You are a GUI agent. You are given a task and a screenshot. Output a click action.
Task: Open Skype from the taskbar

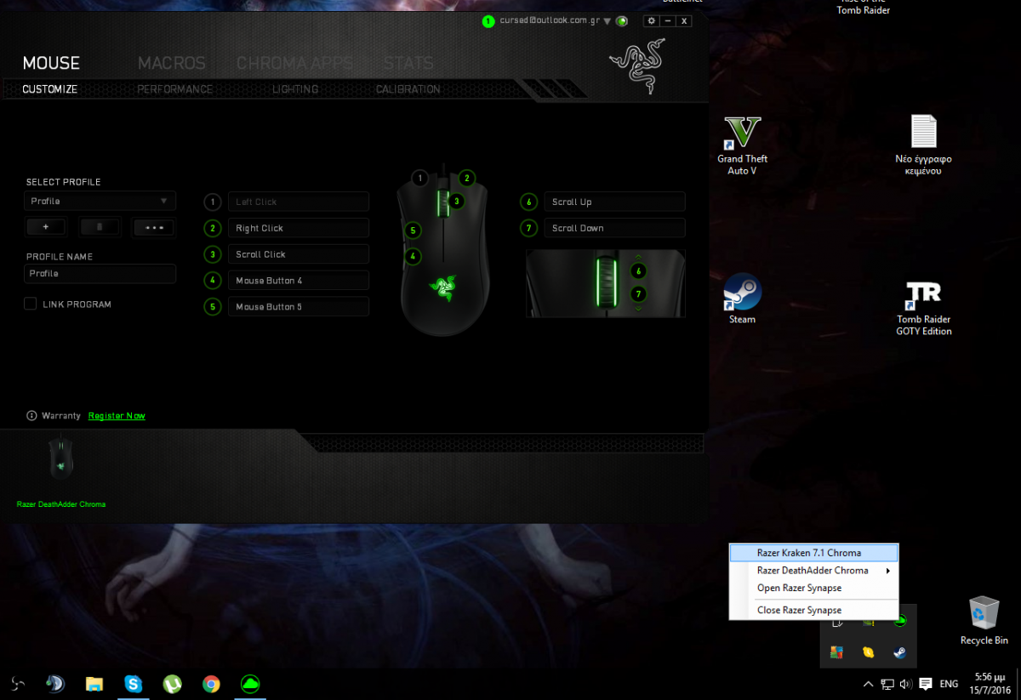[133, 683]
